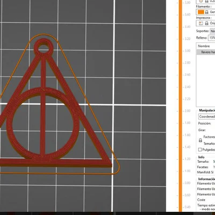Screen dimensions: 215x215
Task: Click the Nombre column header
Action: point(204,46)
